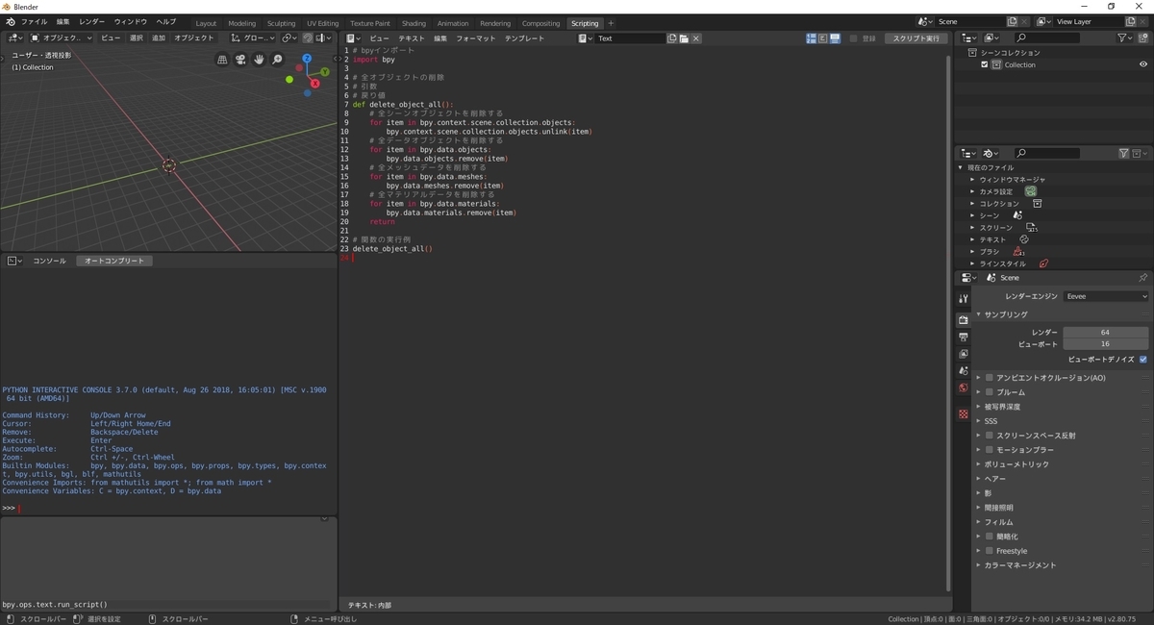1154x625 pixels.
Task: Toggle the camera view icon in viewport
Action: [x=240, y=60]
